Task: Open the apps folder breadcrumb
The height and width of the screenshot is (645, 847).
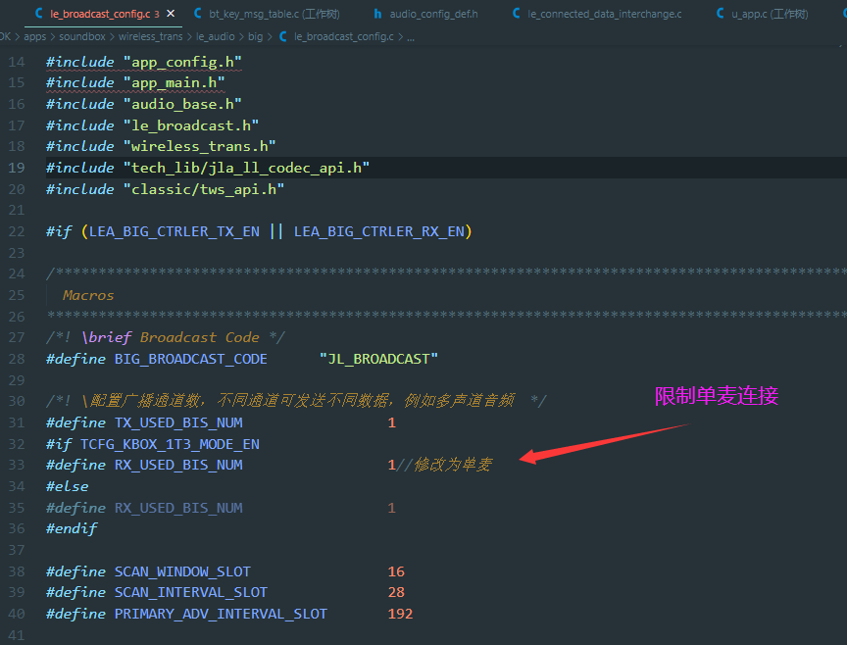Action: click(x=35, y=36)
